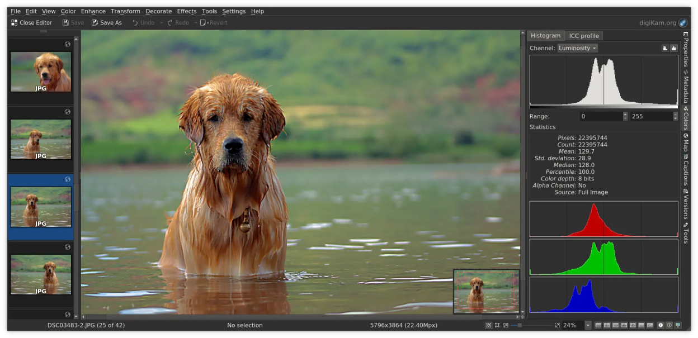The width and height of the screenshot is (698, 338).
Task: Open the Metadata sidebar panel
Action: pos(686,86)
